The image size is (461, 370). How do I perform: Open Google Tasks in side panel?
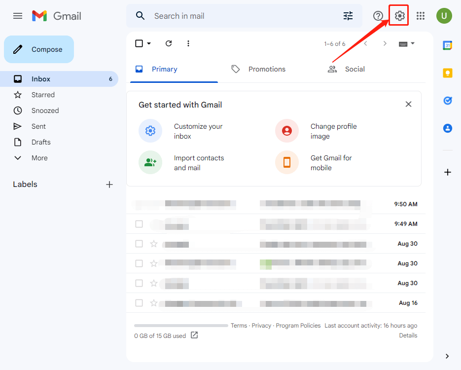(x=448, y=101)
